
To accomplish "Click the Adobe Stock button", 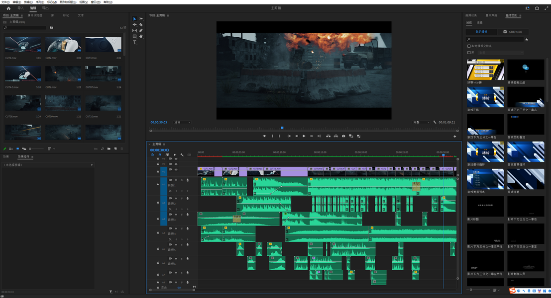I will click(x=513, y=32).
